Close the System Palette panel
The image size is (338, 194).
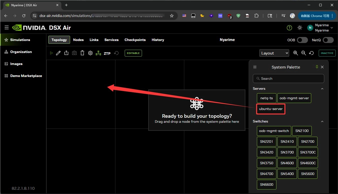tap(322, 67)
